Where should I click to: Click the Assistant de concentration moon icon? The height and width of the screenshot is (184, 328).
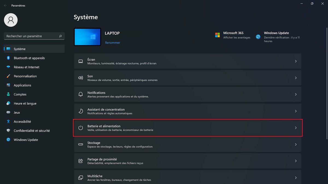pyautogui.click(x=81, y=111)
